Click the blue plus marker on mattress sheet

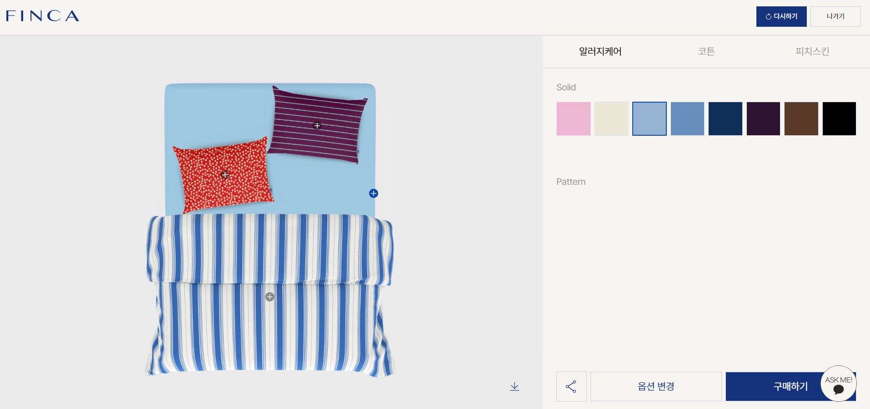[373, 193]
